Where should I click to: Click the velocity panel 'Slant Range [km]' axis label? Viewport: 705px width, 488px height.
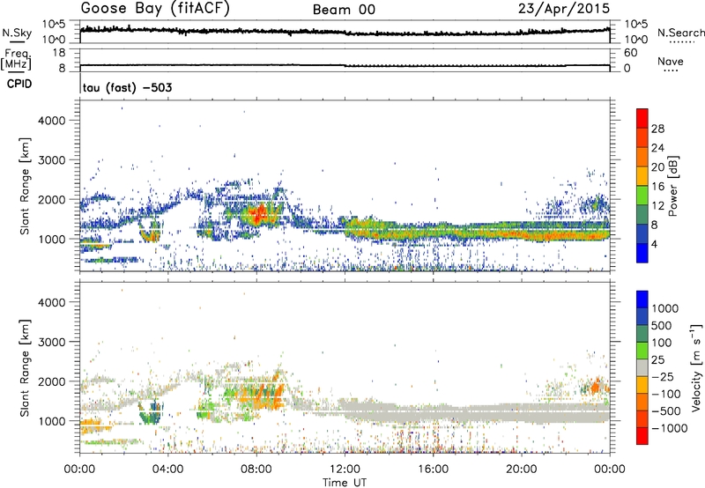25,367
